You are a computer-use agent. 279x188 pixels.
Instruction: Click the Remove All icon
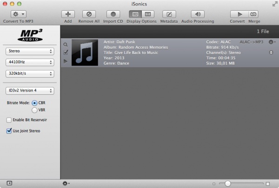tap(89, 14)
